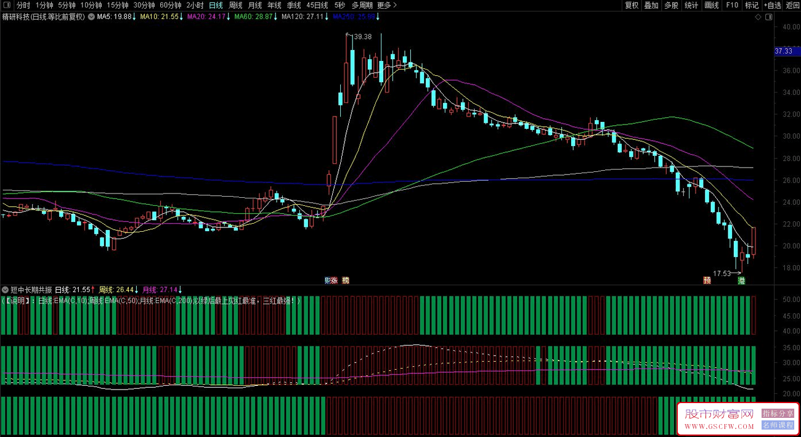Toggle the left sidebar panel icon
Viewport: 801px width, 437px height.
tap(7, 5)
